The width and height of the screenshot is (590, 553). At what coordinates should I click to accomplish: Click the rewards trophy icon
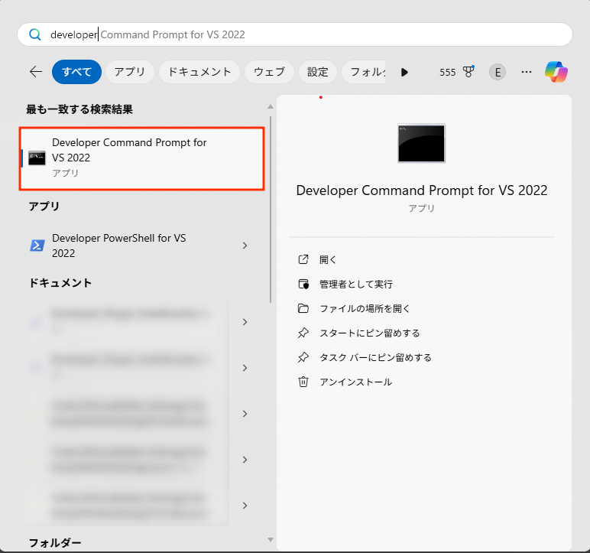point(468,72)
